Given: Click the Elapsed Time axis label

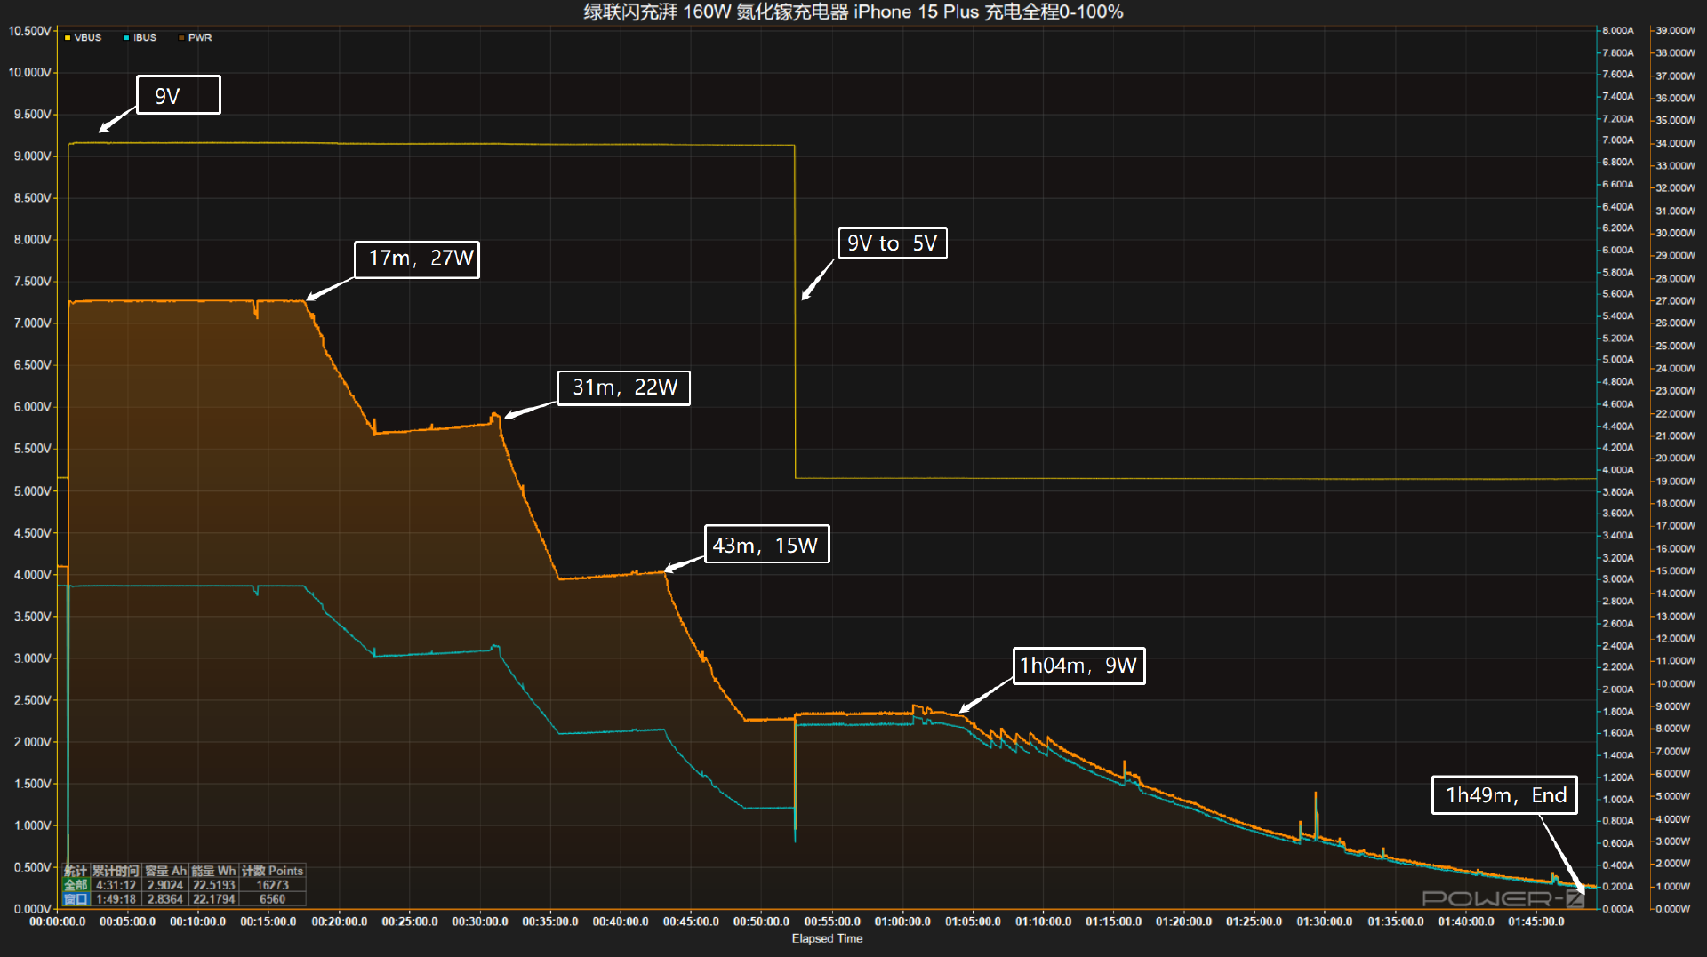Looking at the screenshot, I should click(x=827, y=938).
